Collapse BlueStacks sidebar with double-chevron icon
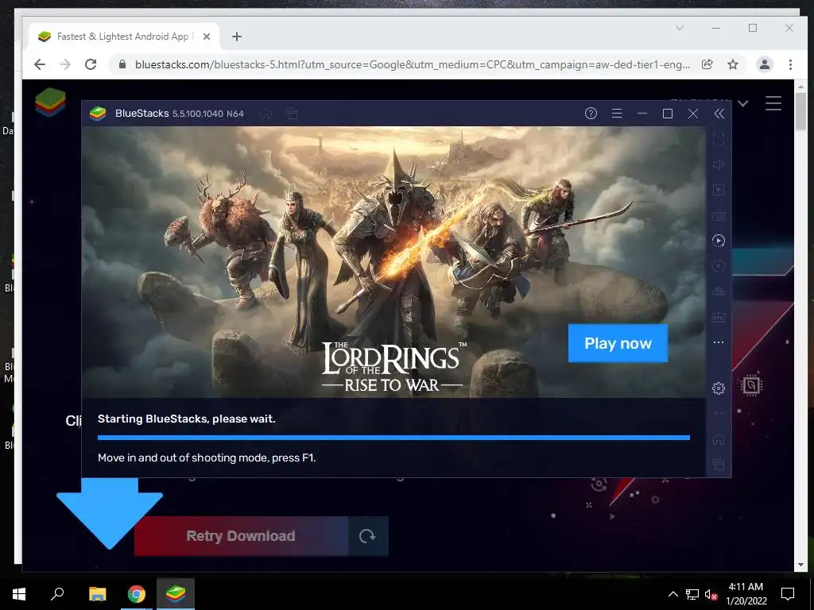Screen dimensions: 814x610 click(x=719, y=114)
